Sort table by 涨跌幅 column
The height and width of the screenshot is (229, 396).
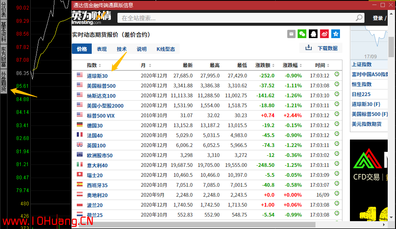click(x=292, y=65)
